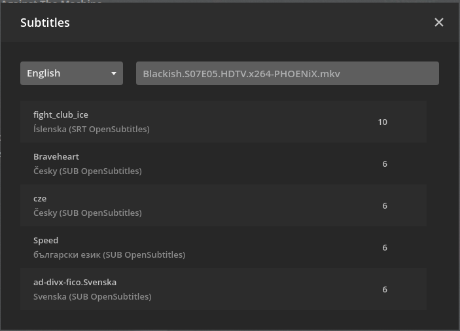Click Česky (SUB OpenSubtitles) under Braveheart
Screen dimensions: 460x331
pos(88,171)
